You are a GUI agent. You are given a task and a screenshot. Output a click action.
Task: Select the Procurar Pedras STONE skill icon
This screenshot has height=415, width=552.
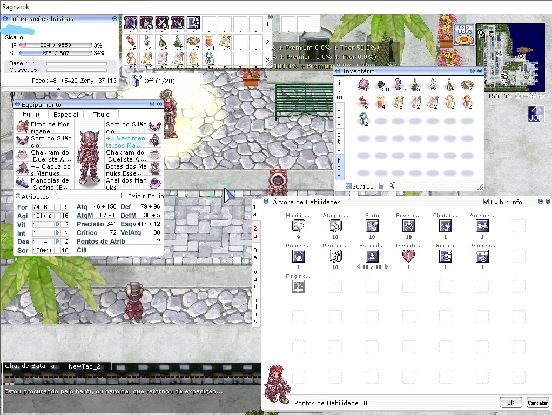click(x=482, y=256)
